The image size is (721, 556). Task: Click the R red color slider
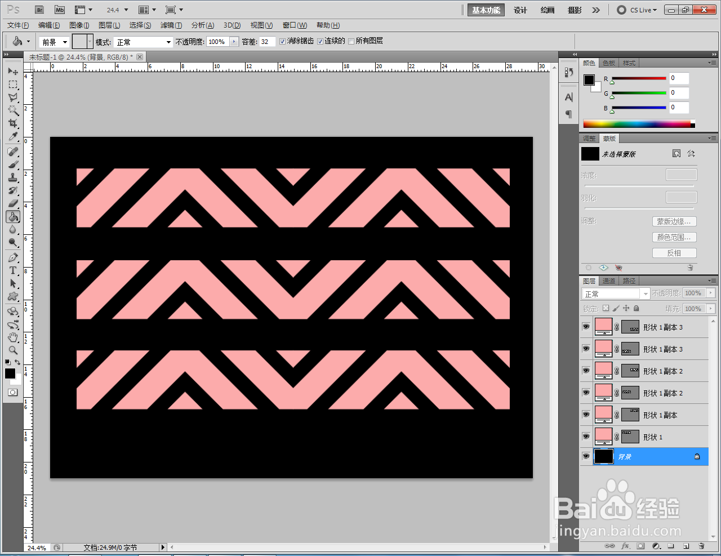pos(639,78)
